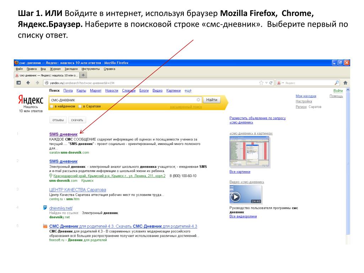Expand the 'ещё' services link
Viewport: 364px width, 273px height.
188,91
